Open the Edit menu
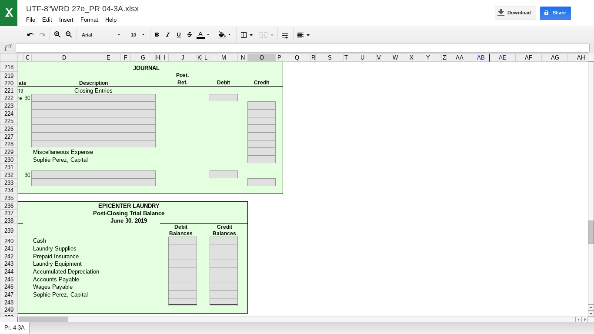The image size is (594, 334). point(47,20)
